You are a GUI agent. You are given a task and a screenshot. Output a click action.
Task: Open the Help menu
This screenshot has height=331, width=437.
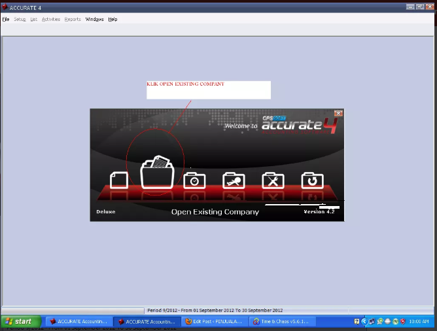[x=113, y=20]
